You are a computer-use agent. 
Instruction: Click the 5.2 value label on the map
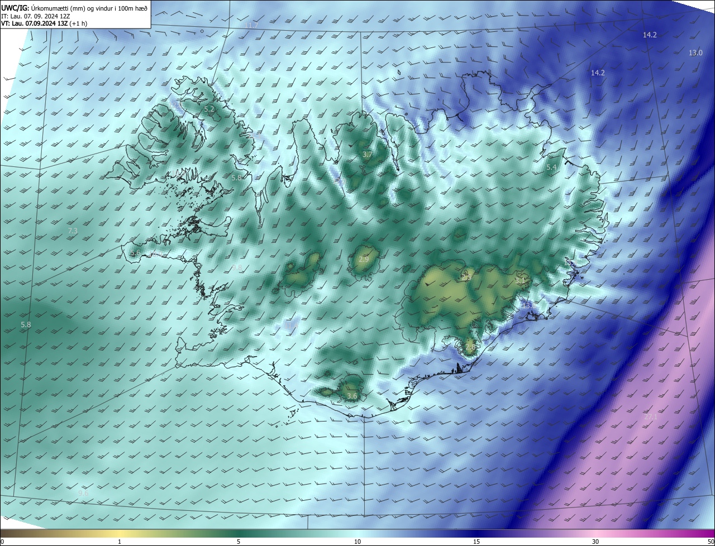click(209, 109)
